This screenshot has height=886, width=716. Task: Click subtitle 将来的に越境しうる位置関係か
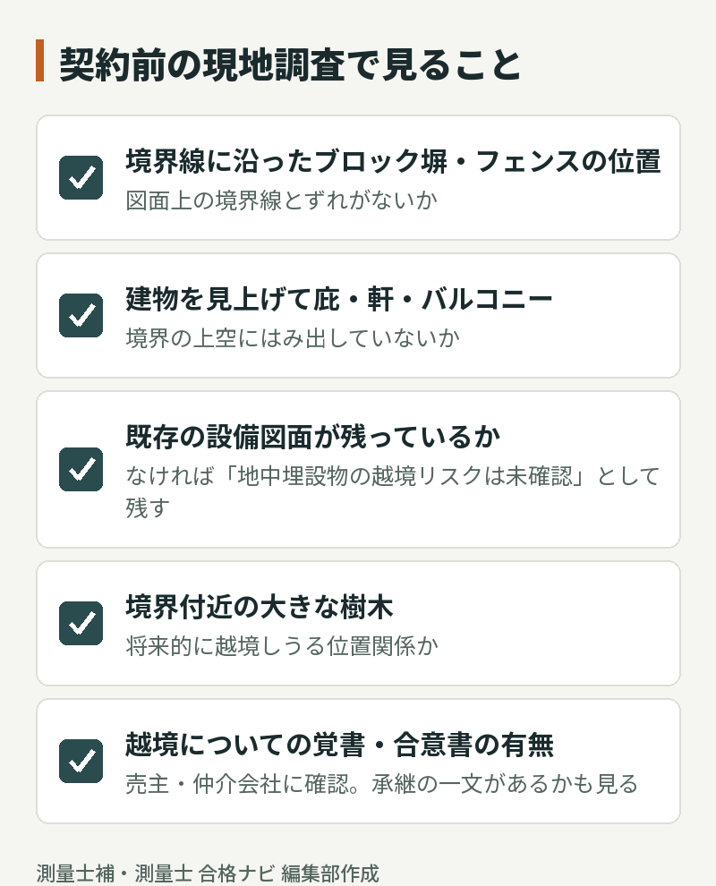pos(281,645)
